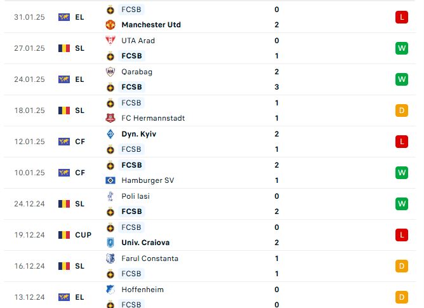424x308 pixels.
Task: Click the Hoffenheim team logo
Action: (x=110, y=290)
